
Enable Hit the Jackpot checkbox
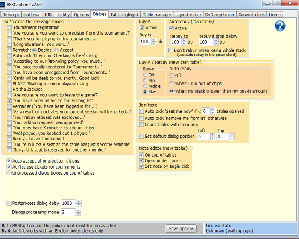pyautogui.click(x=9, y=89)
